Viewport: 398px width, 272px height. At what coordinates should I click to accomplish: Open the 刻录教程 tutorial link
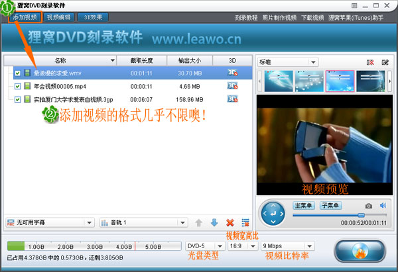(246, 18)
